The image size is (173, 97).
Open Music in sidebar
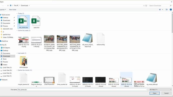[x=5, y=59]
